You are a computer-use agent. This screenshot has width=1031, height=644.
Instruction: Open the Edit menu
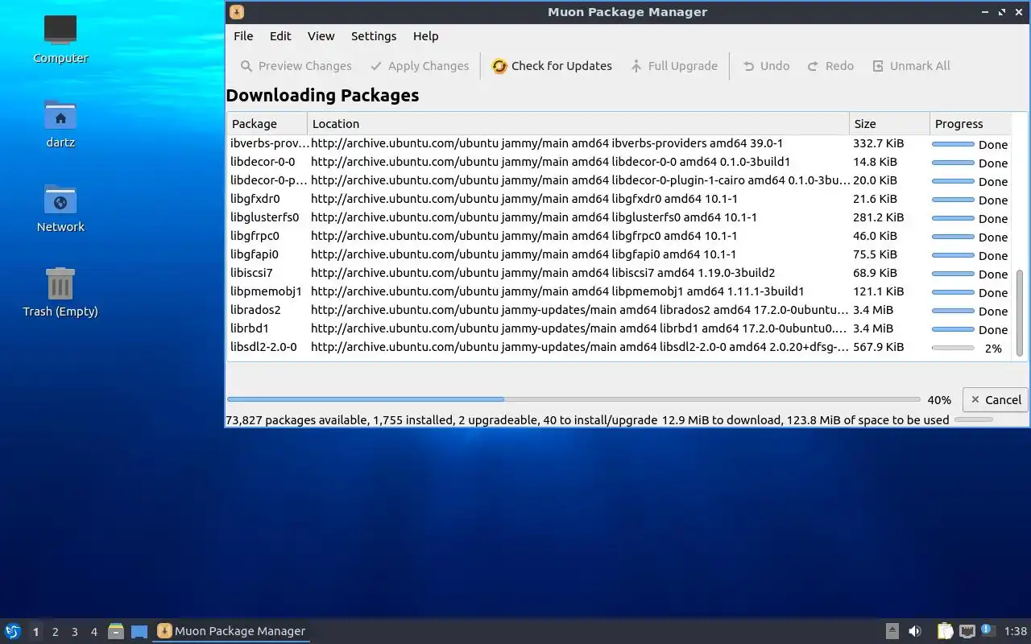click(280, 36)
